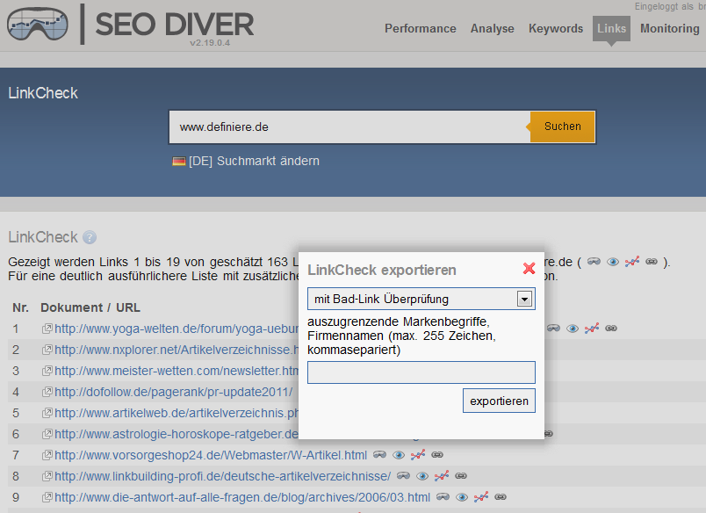Click '[DE] Suchmarkt ändern' link
The image size is (706, 513).
[x=254, y=162]
